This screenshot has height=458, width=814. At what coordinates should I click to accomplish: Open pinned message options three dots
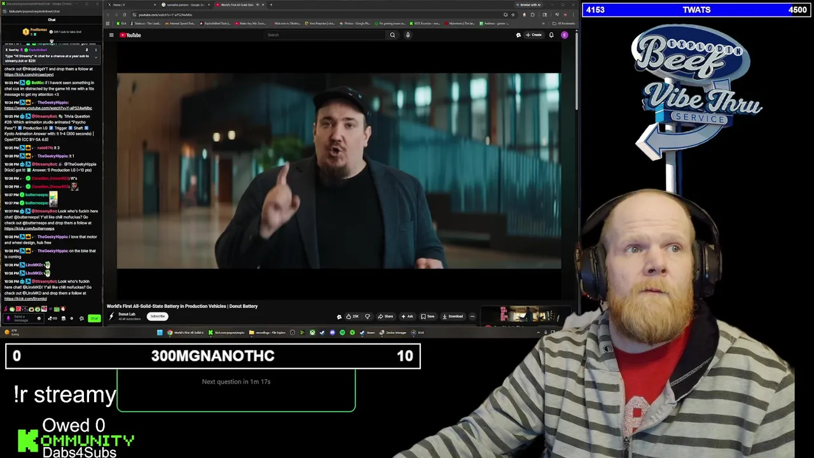[x=96, y=50]
